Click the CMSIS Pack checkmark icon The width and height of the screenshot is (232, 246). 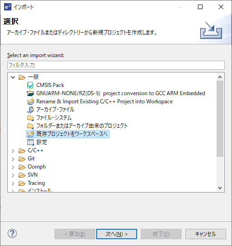[30, 85]
